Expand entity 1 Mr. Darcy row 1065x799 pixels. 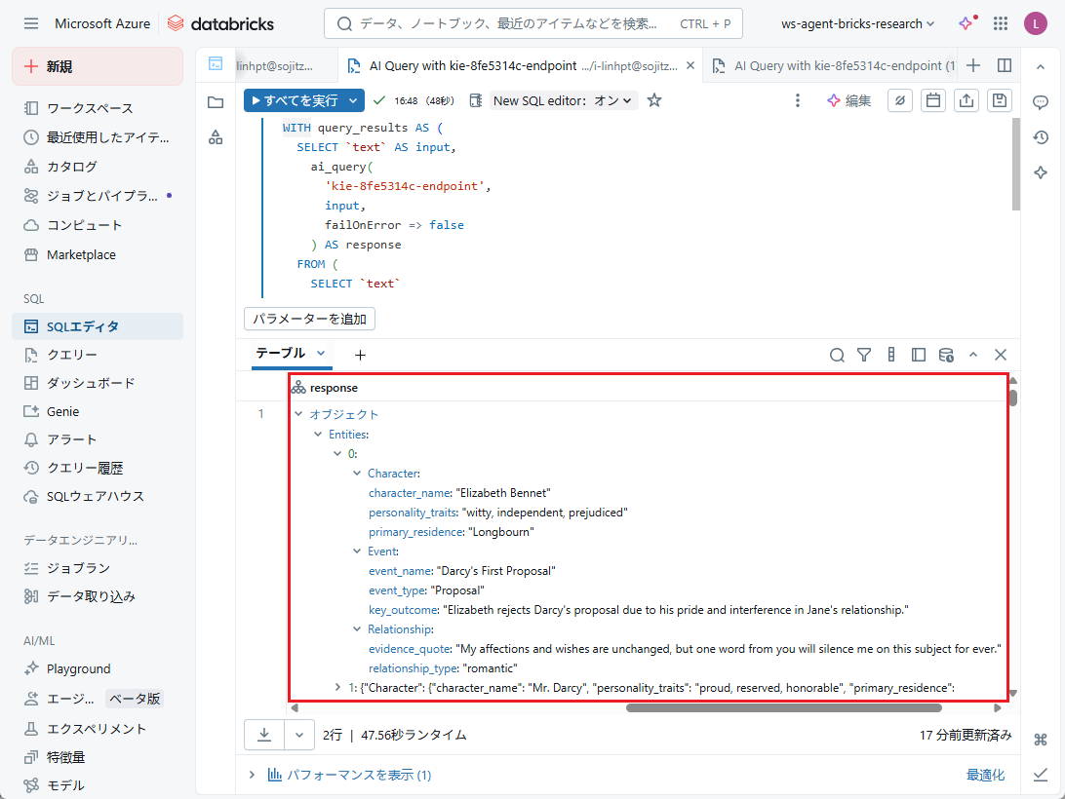(x=338, y=688)
